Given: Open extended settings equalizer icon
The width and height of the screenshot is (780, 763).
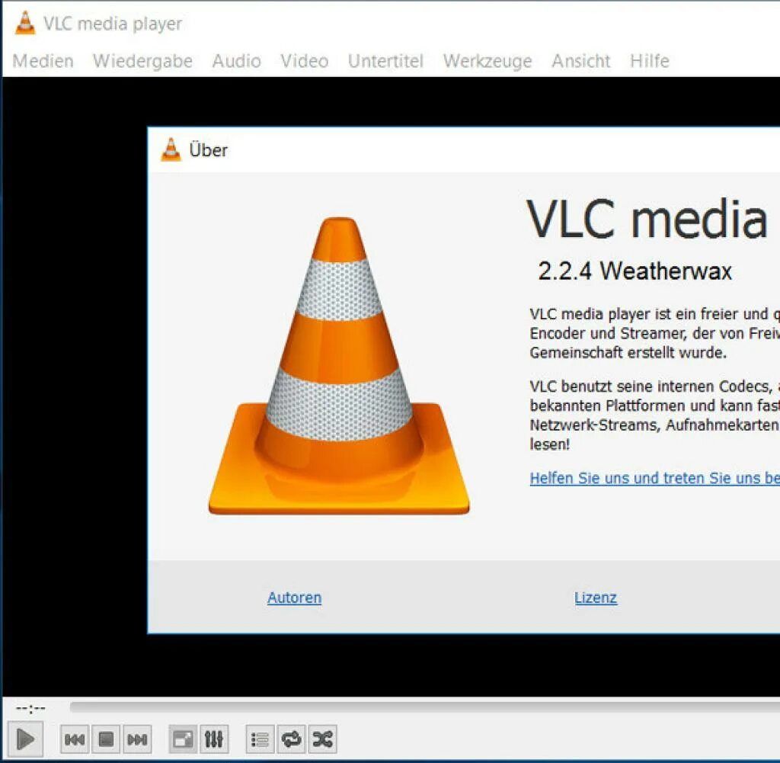Looking at the screenshot, I should [x=214, y=739].
